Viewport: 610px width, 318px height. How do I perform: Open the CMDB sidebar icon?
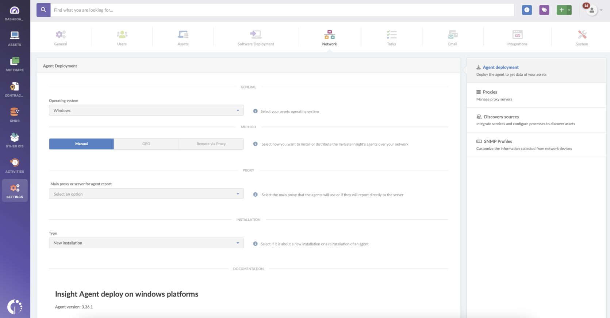click(x=15, y=115)
